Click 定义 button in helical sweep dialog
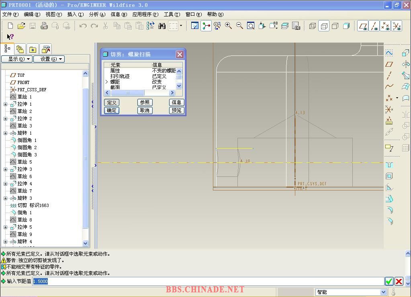 click(x=112, y=102)
